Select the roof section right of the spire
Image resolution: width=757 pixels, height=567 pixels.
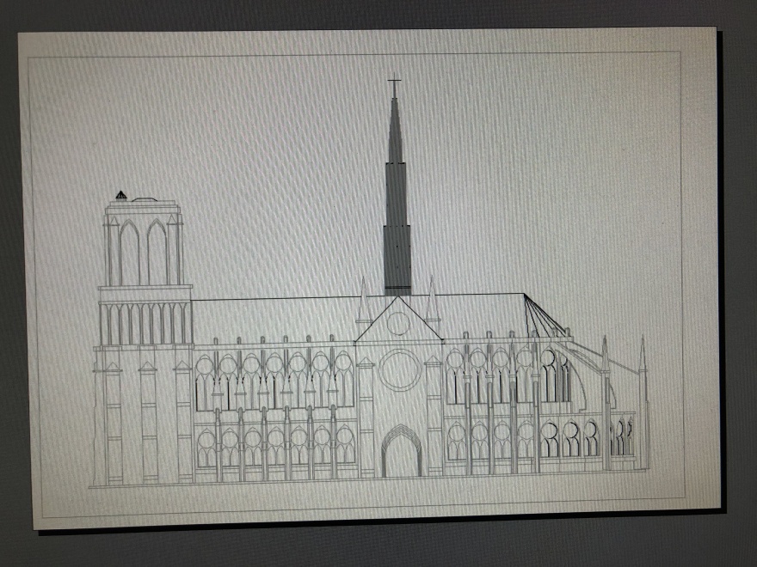coord(482,314)
